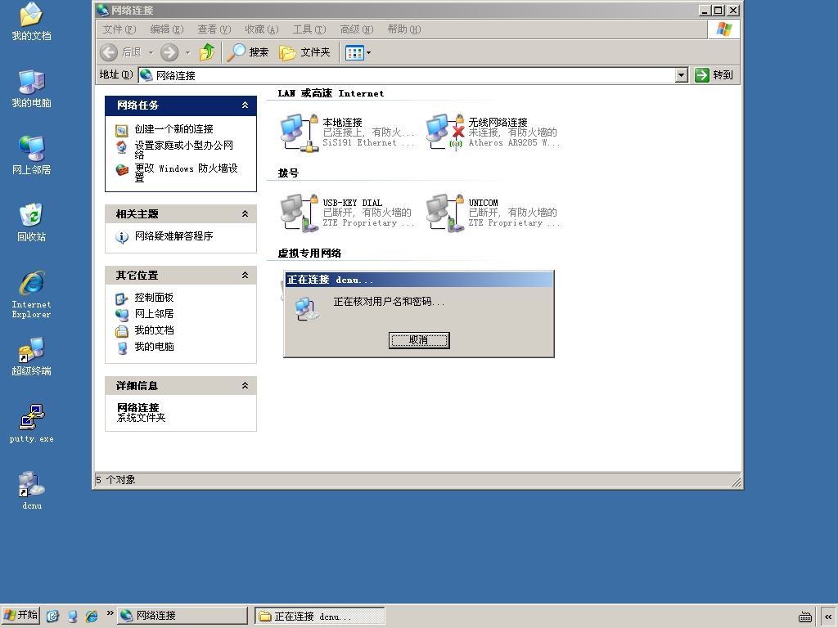The width and height of the screenshot is (838, 628).
Task: Click the putty.exe desktop icon
Action: (32, 424)
